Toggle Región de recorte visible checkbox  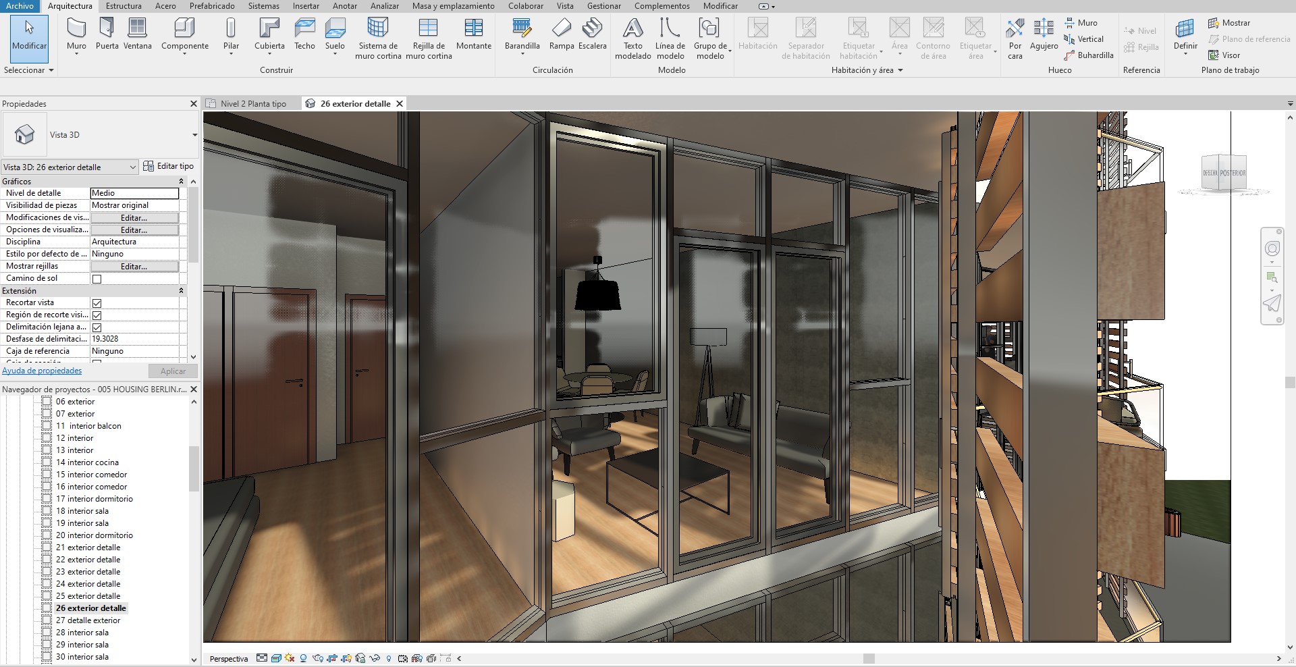tap(97, 315)
